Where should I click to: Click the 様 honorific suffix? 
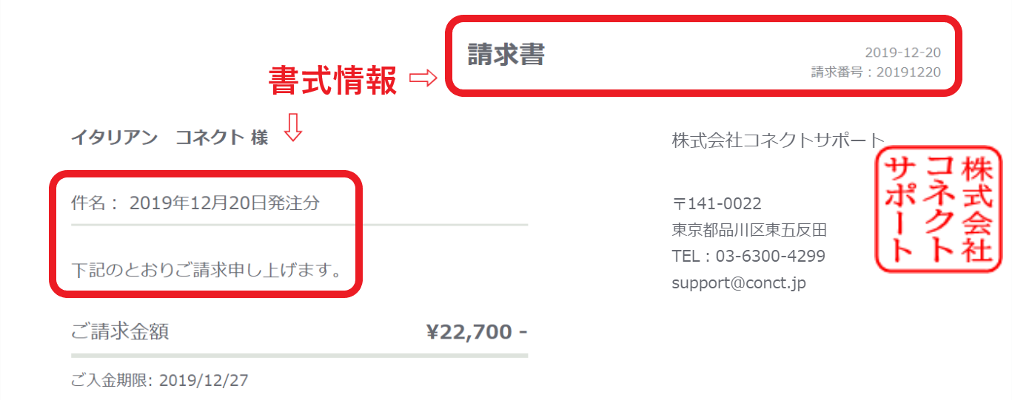[x=259, y=138]
